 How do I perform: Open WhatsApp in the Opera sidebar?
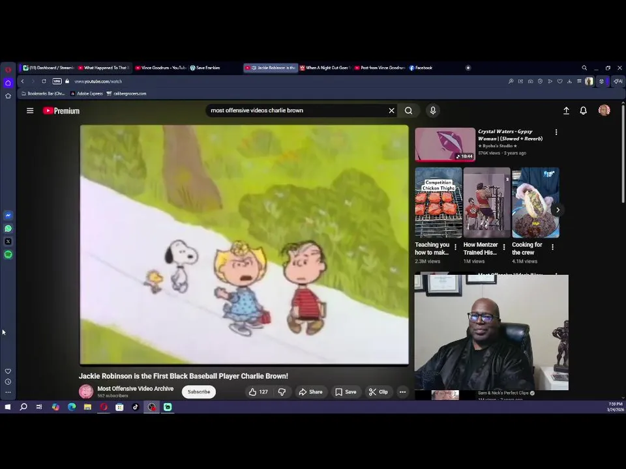click(x=8, y=229)
